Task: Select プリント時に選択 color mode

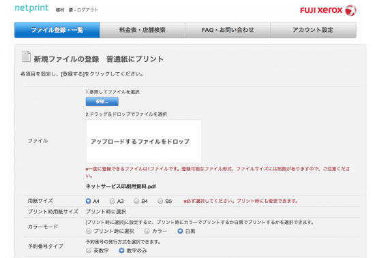Action: [89, 231]
